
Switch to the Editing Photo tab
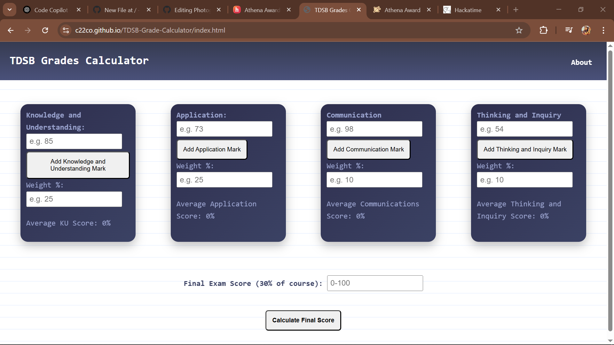tap(191, 10)
